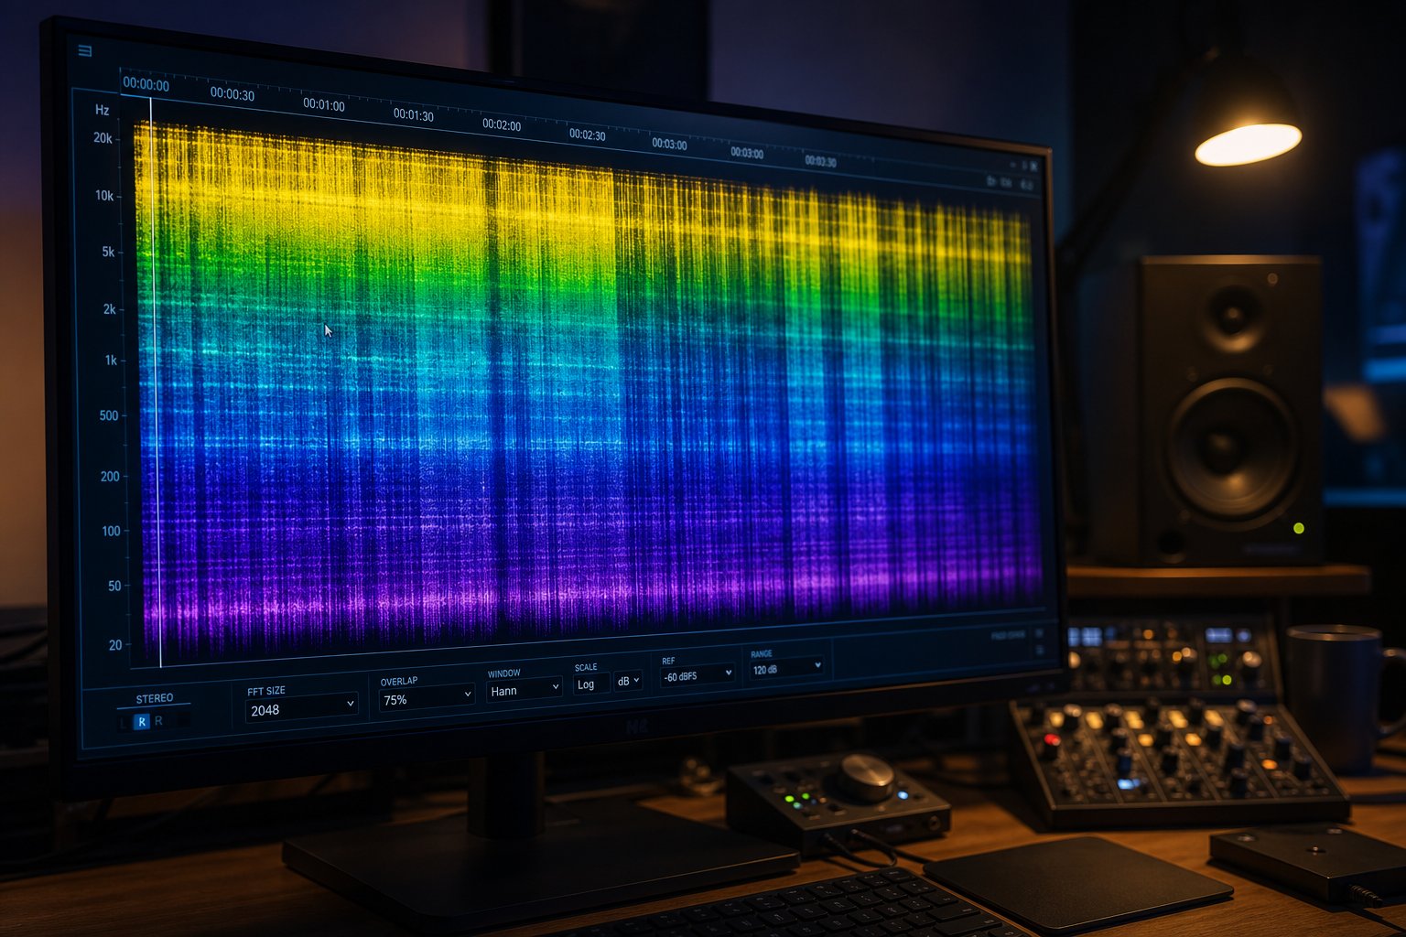
Task: Click the Hz axis unit label
Action: tap(102, 110)
